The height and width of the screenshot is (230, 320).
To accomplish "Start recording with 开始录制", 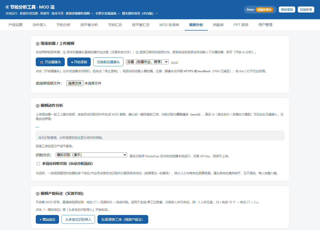I will coord(79,62).
